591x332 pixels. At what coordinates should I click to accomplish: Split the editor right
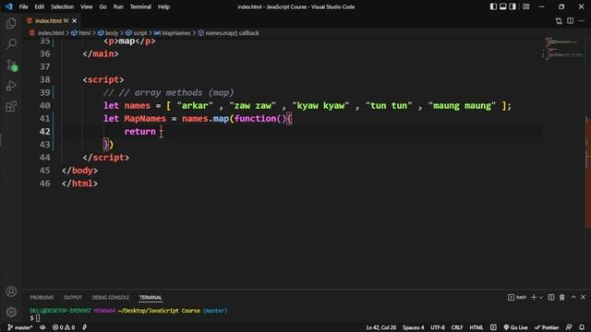pos(571,21)
